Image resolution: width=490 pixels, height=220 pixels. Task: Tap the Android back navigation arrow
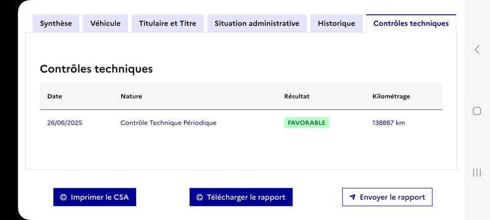click(477, 50)
